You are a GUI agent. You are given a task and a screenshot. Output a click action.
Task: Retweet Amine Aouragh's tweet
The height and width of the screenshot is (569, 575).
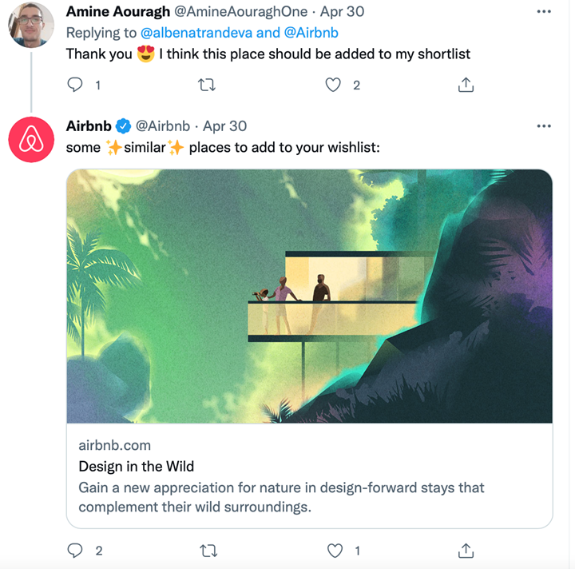click(207, 85)
